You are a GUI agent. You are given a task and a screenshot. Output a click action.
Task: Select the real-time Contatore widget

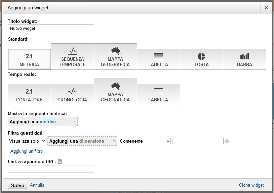(29, 95)
